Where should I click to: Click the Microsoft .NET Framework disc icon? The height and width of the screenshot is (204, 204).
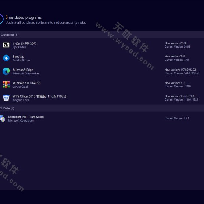(x=2, y=118)
